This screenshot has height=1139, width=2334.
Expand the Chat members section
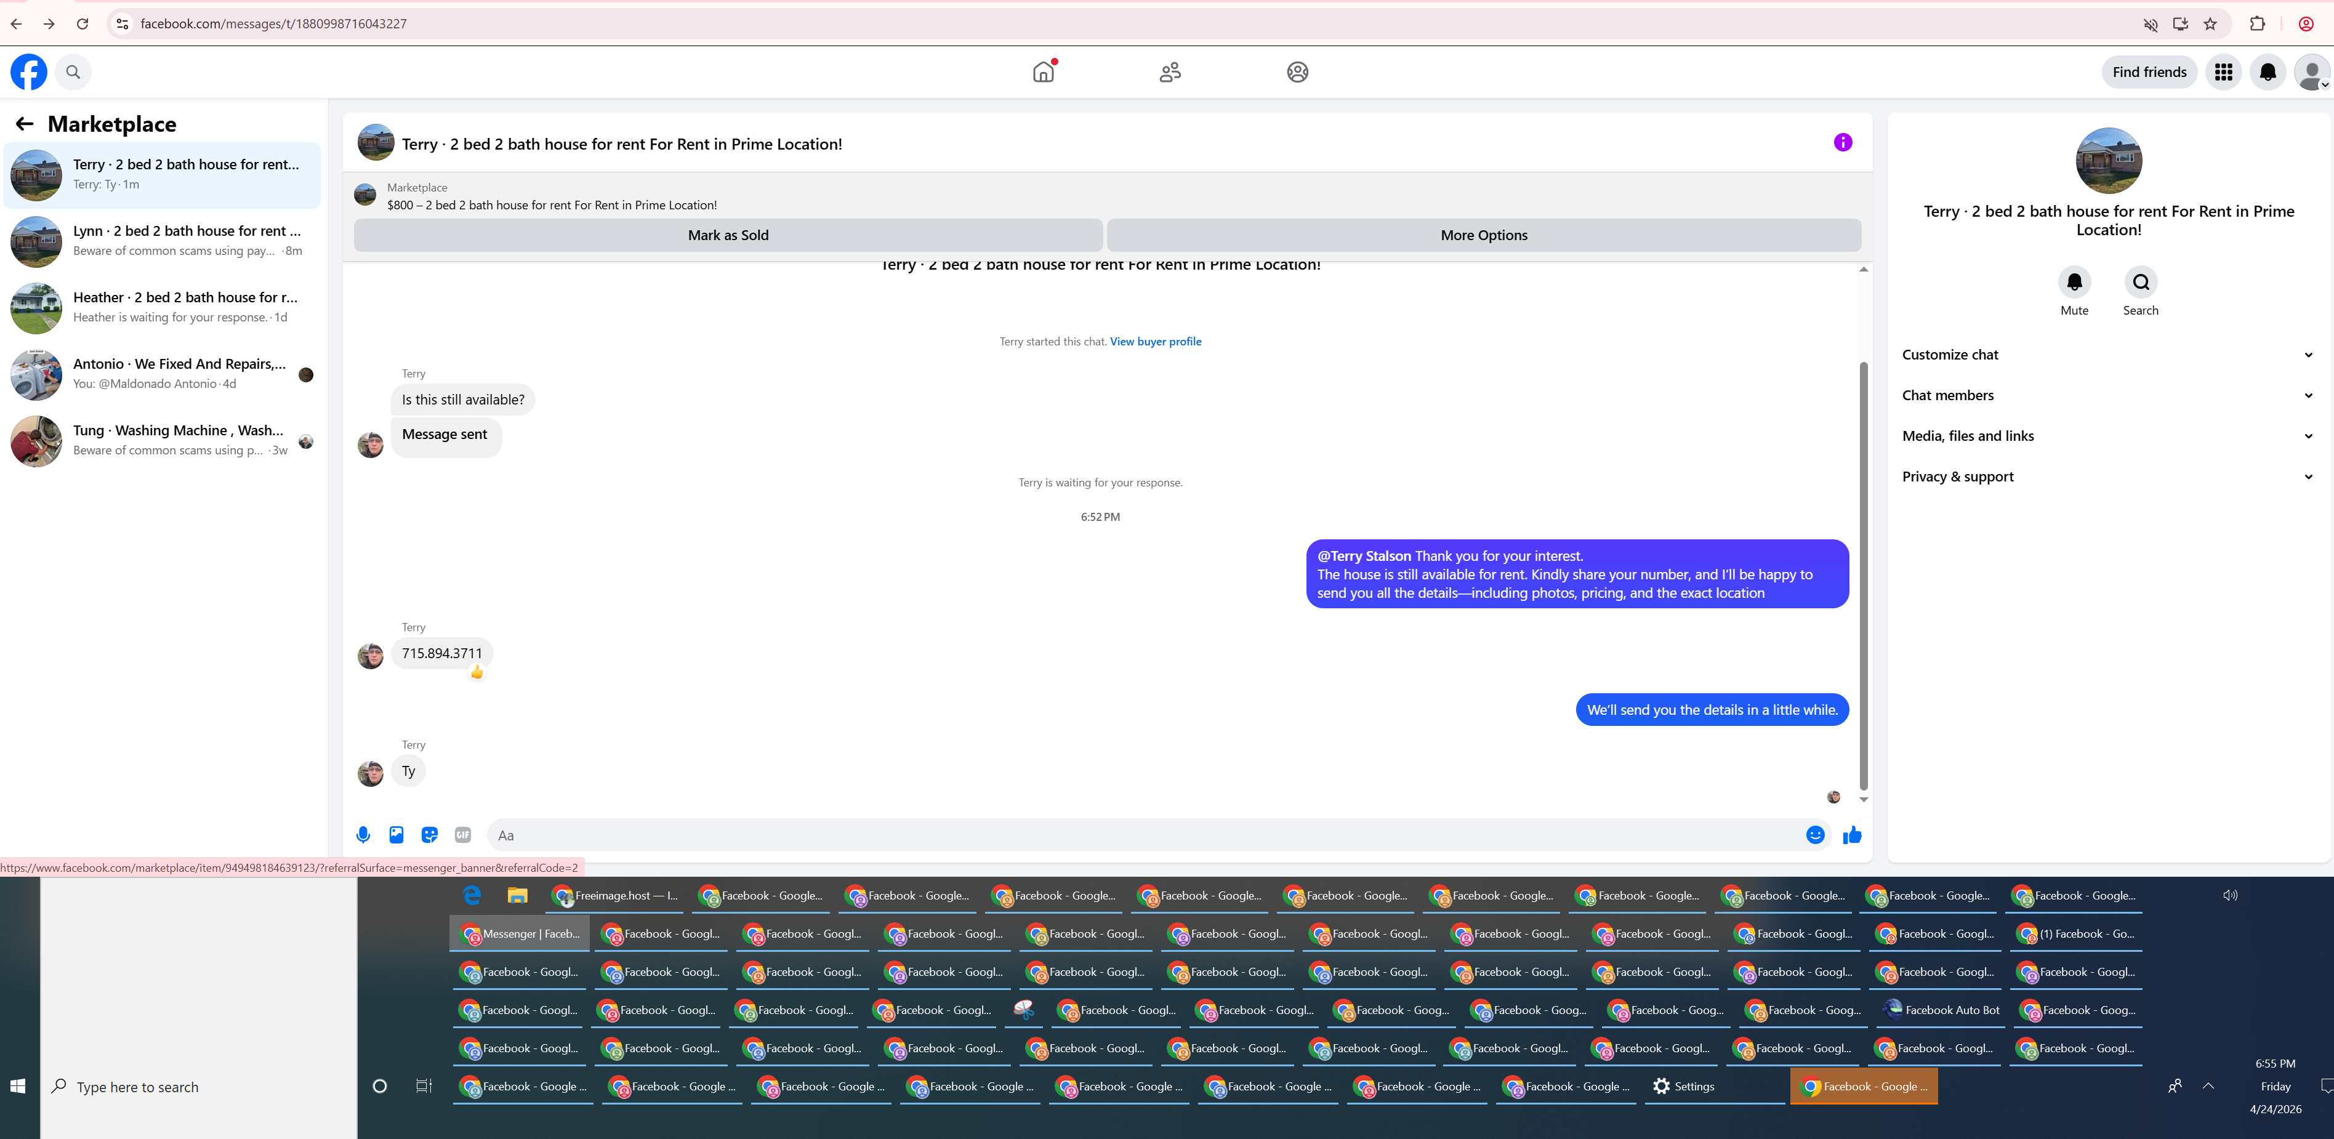point(2107,395)
